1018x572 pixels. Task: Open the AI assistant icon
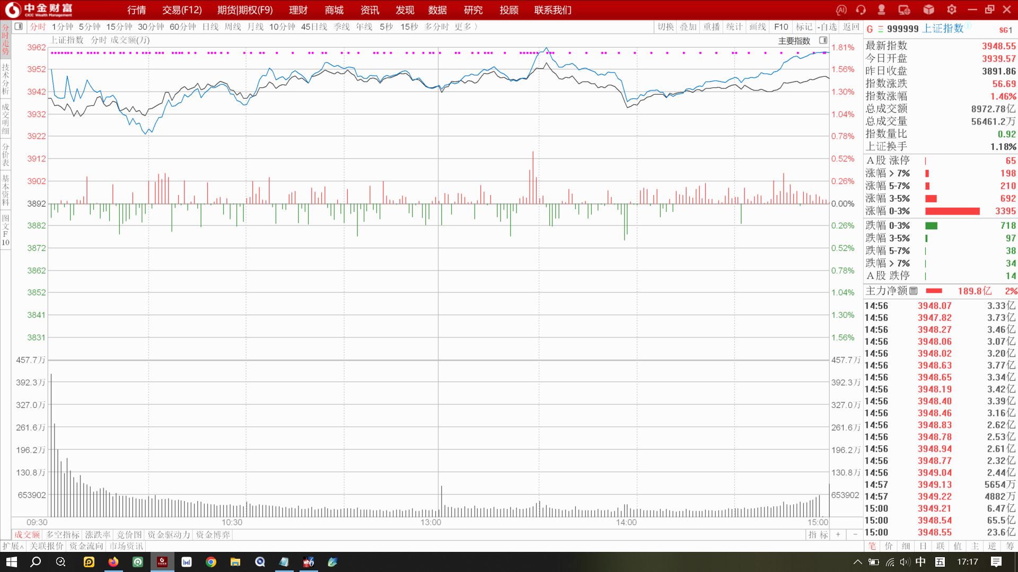coord(841,10)
